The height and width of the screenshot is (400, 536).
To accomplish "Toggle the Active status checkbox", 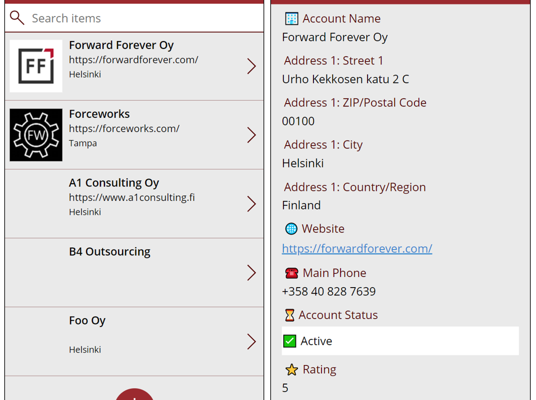I will click(289, 341).
